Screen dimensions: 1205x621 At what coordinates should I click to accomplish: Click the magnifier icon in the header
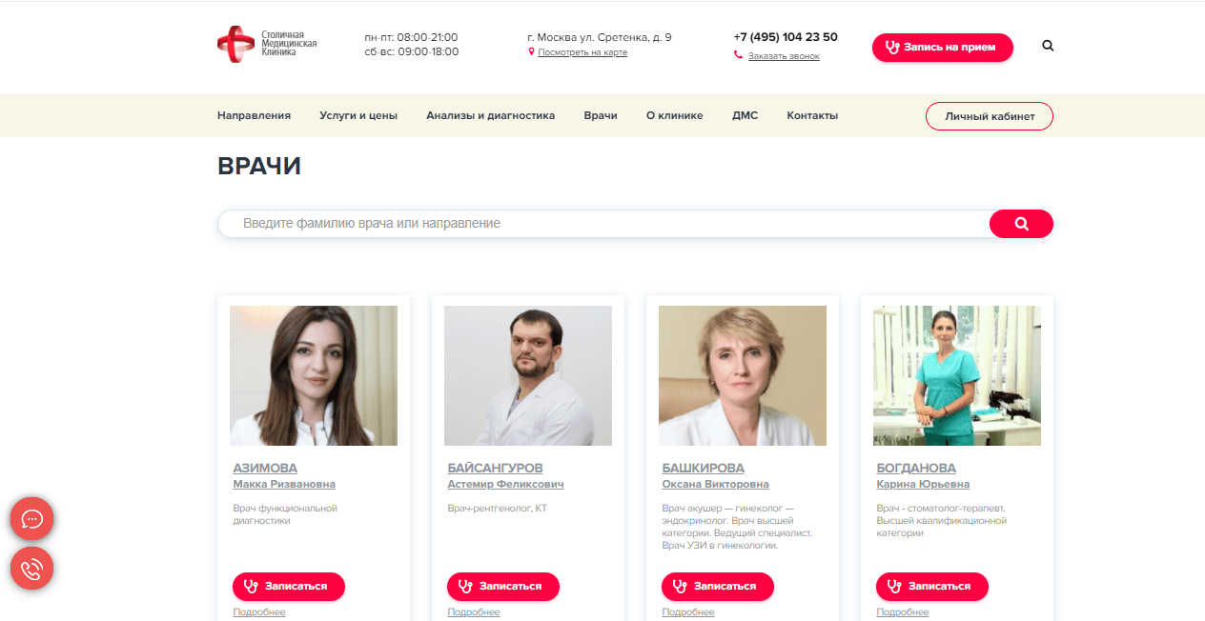(x=1048, y=46)
